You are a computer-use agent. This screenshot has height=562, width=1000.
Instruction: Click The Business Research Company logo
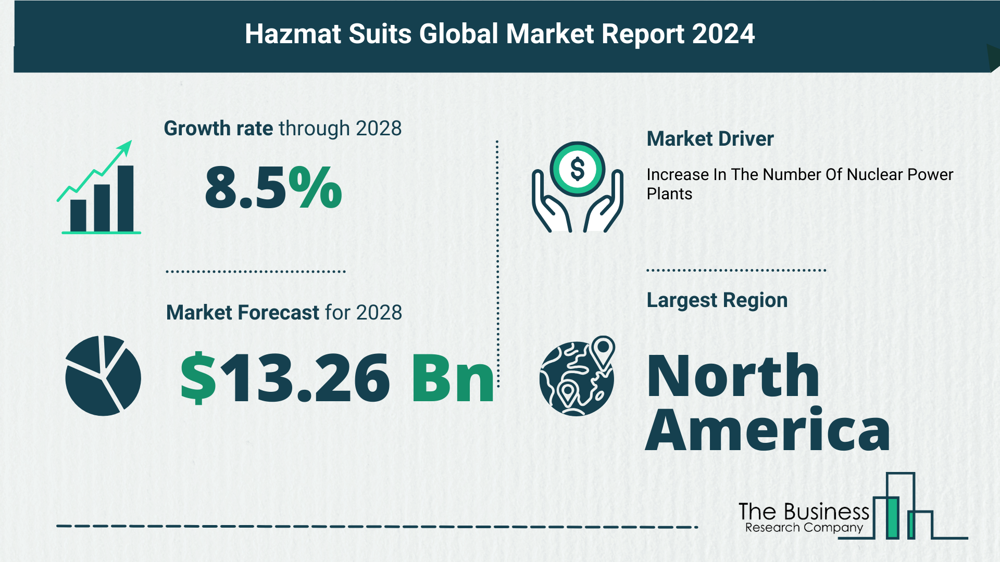(x=853, y=506)
